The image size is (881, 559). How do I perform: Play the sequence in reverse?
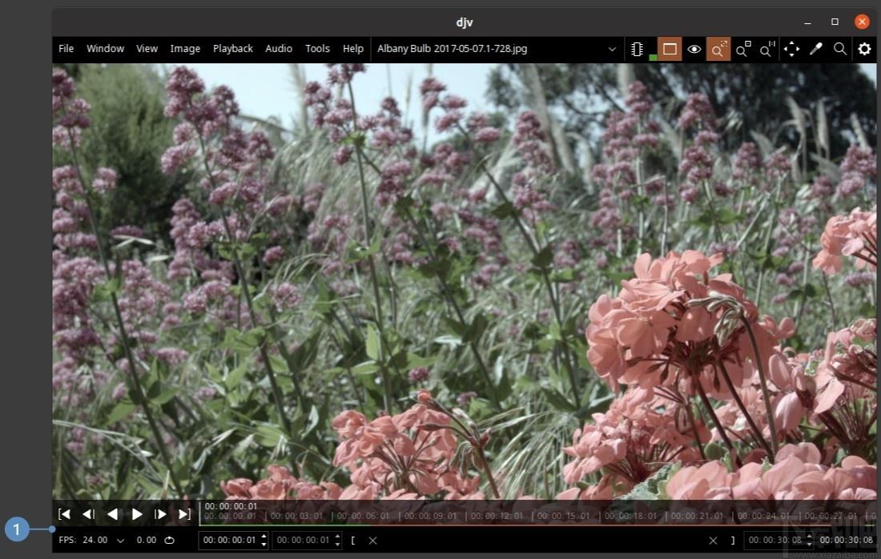(x=112, y=514)
